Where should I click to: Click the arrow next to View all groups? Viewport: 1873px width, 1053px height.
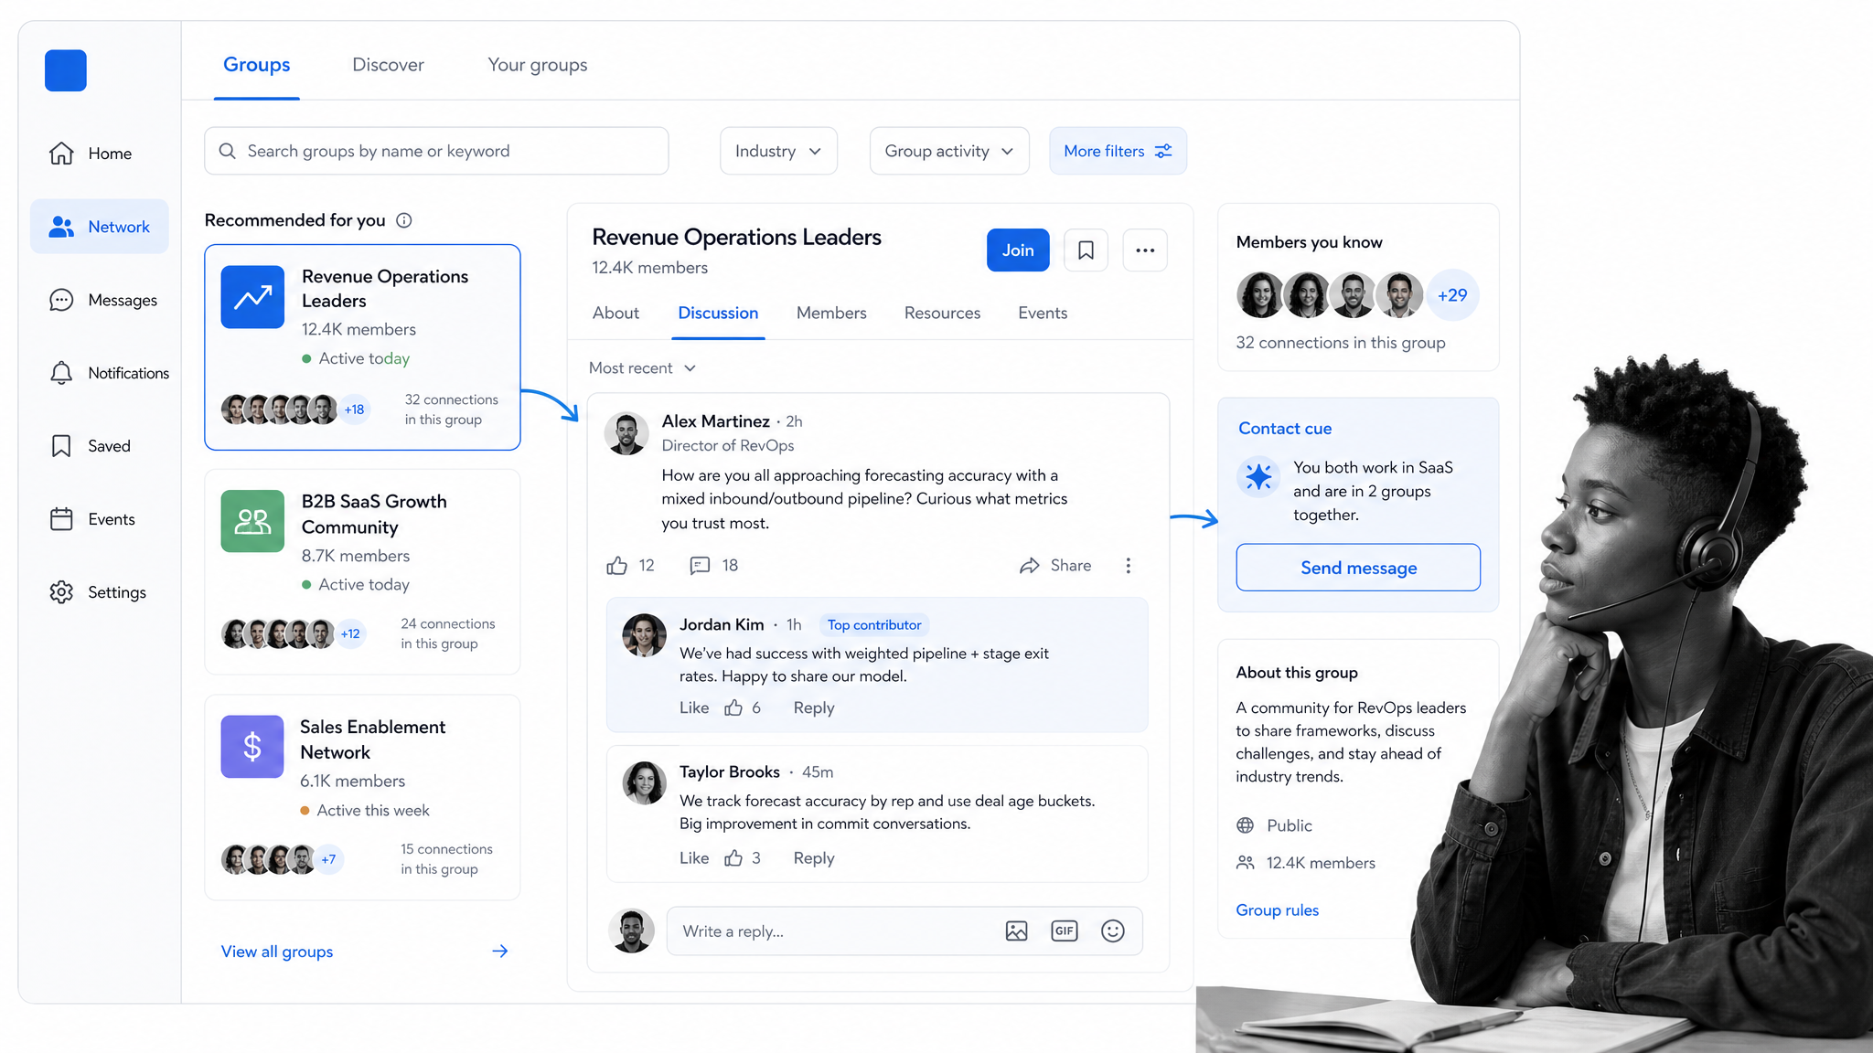(x=500, y=952)
